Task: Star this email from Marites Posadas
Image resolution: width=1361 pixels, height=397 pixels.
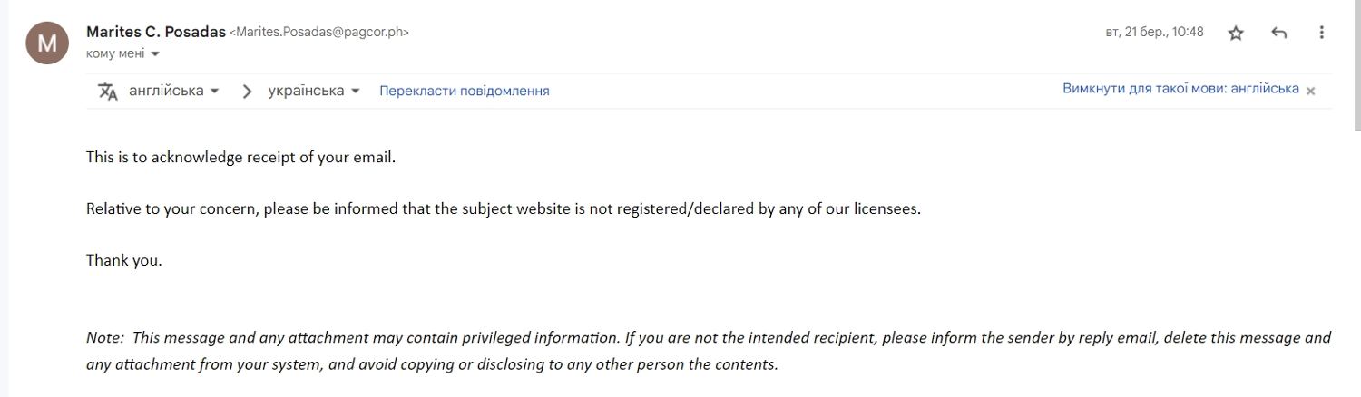Action: tap(1236, 33)
